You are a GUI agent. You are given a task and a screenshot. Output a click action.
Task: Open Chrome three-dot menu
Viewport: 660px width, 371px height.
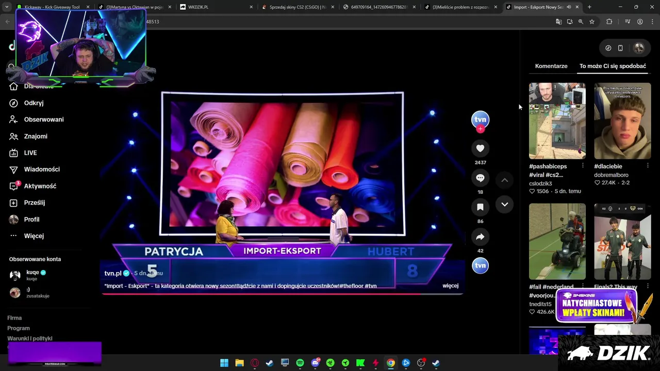point(651,22)
